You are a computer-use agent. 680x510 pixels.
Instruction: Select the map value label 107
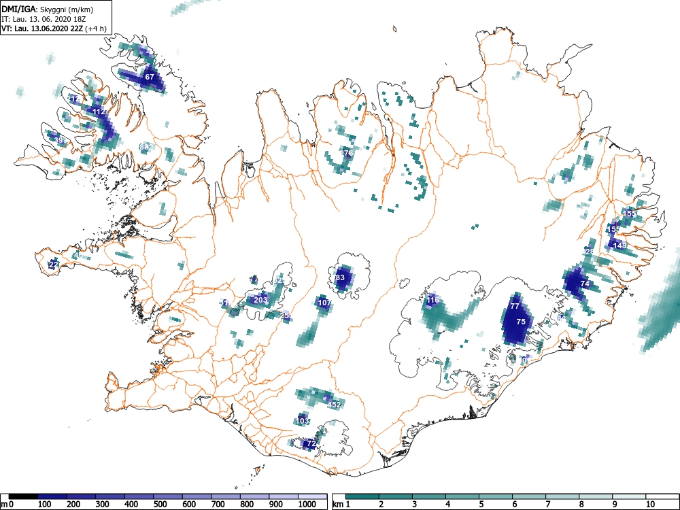[325, 303]
